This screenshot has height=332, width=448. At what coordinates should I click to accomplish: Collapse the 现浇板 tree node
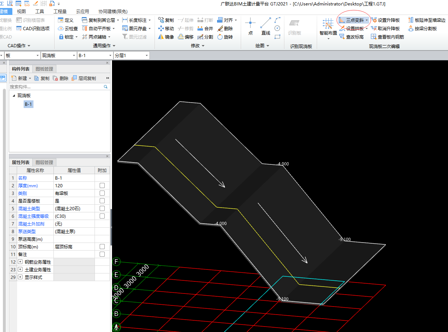pyautogui.click(x=14, y=96)
